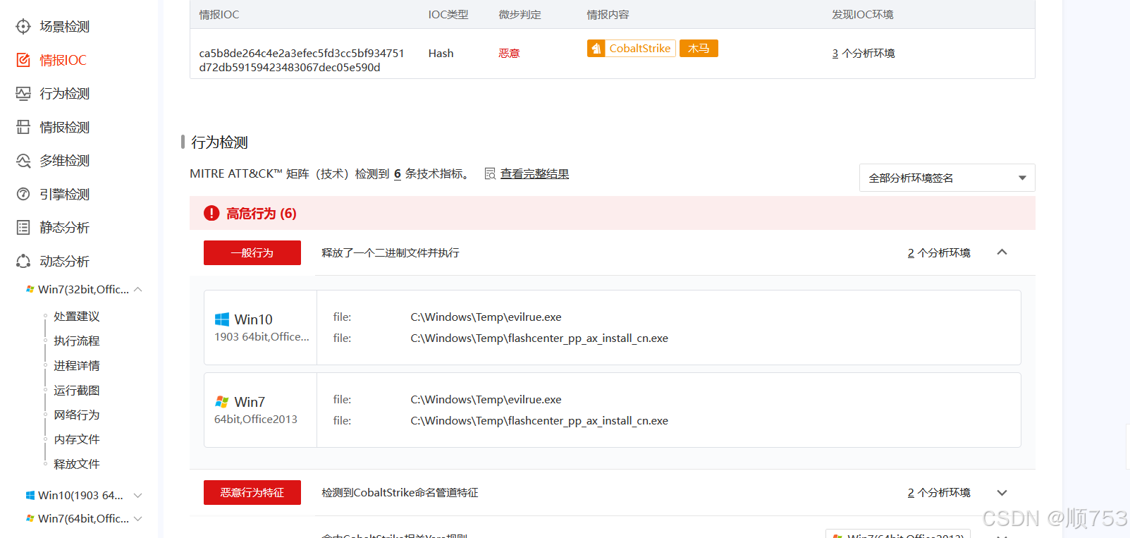Select 释放文件 tree item
Screen dimensions: 1130x538
click(x=77, y=465)
